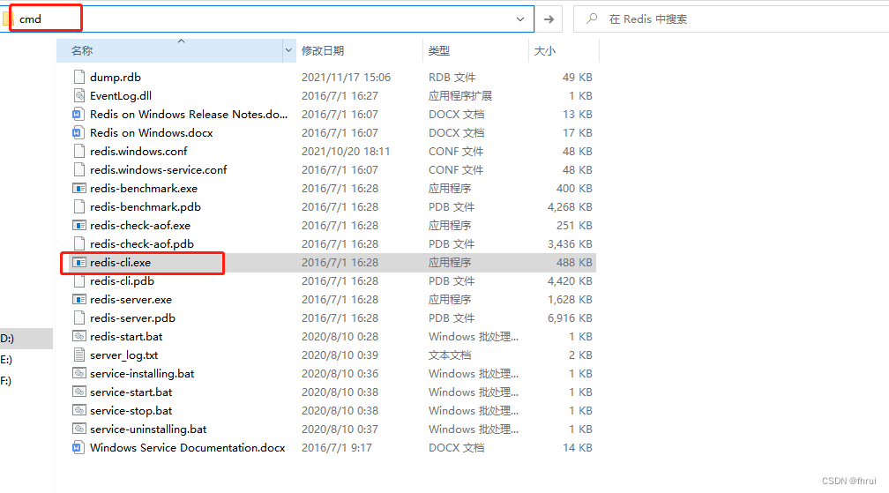This screenshot has height=493, width=889.
Task: Click the redis-server.exe file icon
Action: (x=78, y=300)
